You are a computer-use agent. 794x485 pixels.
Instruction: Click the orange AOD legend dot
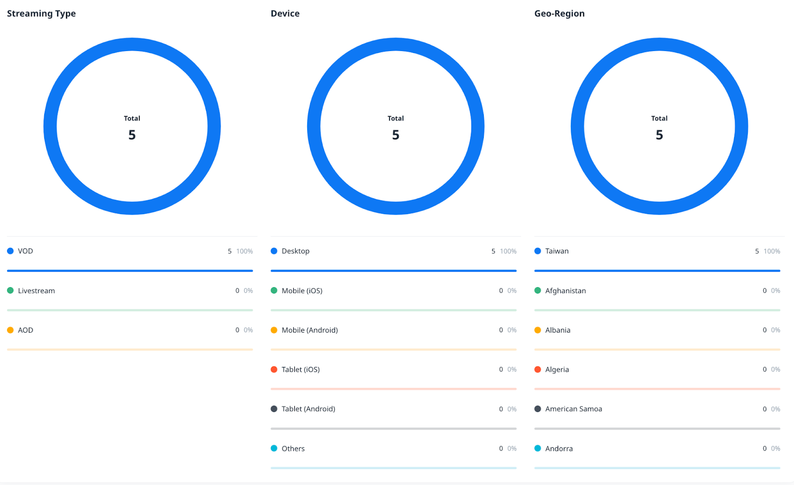pos(10,330)
